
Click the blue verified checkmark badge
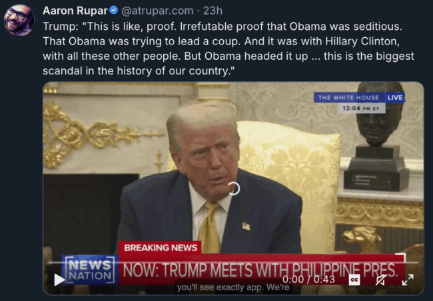point(114,10)
